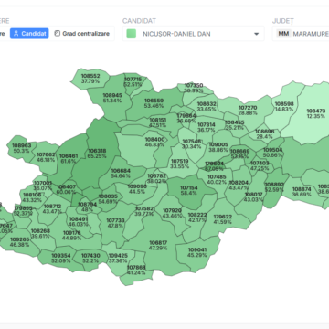Select map region 108473 with 12.35%
The image size is (329, 329).
[316, 113]
